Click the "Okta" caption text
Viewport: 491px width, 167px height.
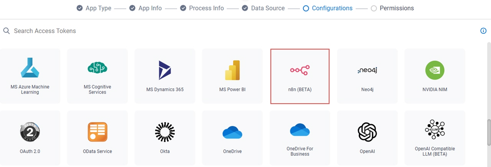pos(165,151)
